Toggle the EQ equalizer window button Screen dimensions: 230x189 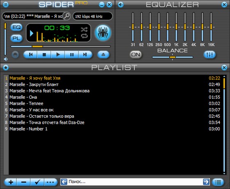[x=16, y=27]
